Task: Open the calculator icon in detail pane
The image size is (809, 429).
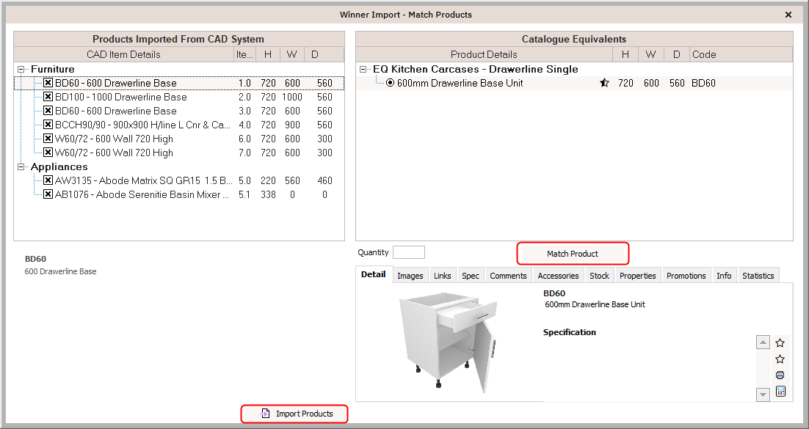Action: pyautogui.click(x=780, y=392)
